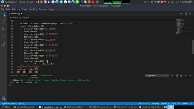
Task: Open the Selection menu
Action: coord(16,9)
